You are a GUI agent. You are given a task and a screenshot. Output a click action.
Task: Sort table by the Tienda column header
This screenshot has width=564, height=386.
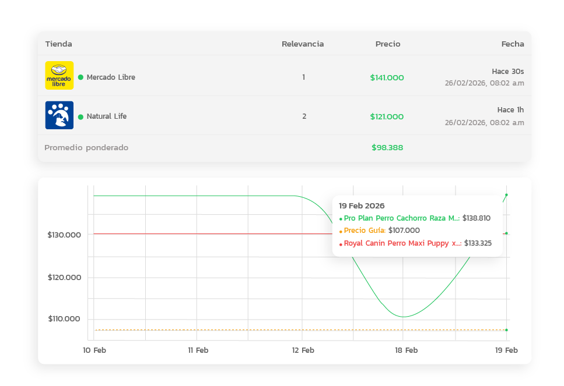[x=59, y=44]
